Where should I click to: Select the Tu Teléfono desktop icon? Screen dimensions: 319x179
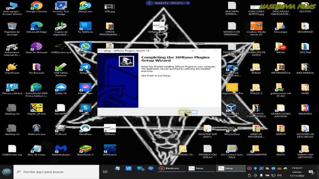[x=85, y=28]
